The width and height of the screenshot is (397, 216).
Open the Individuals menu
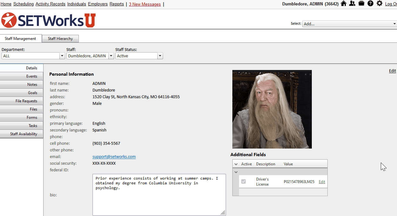[77, 4]
